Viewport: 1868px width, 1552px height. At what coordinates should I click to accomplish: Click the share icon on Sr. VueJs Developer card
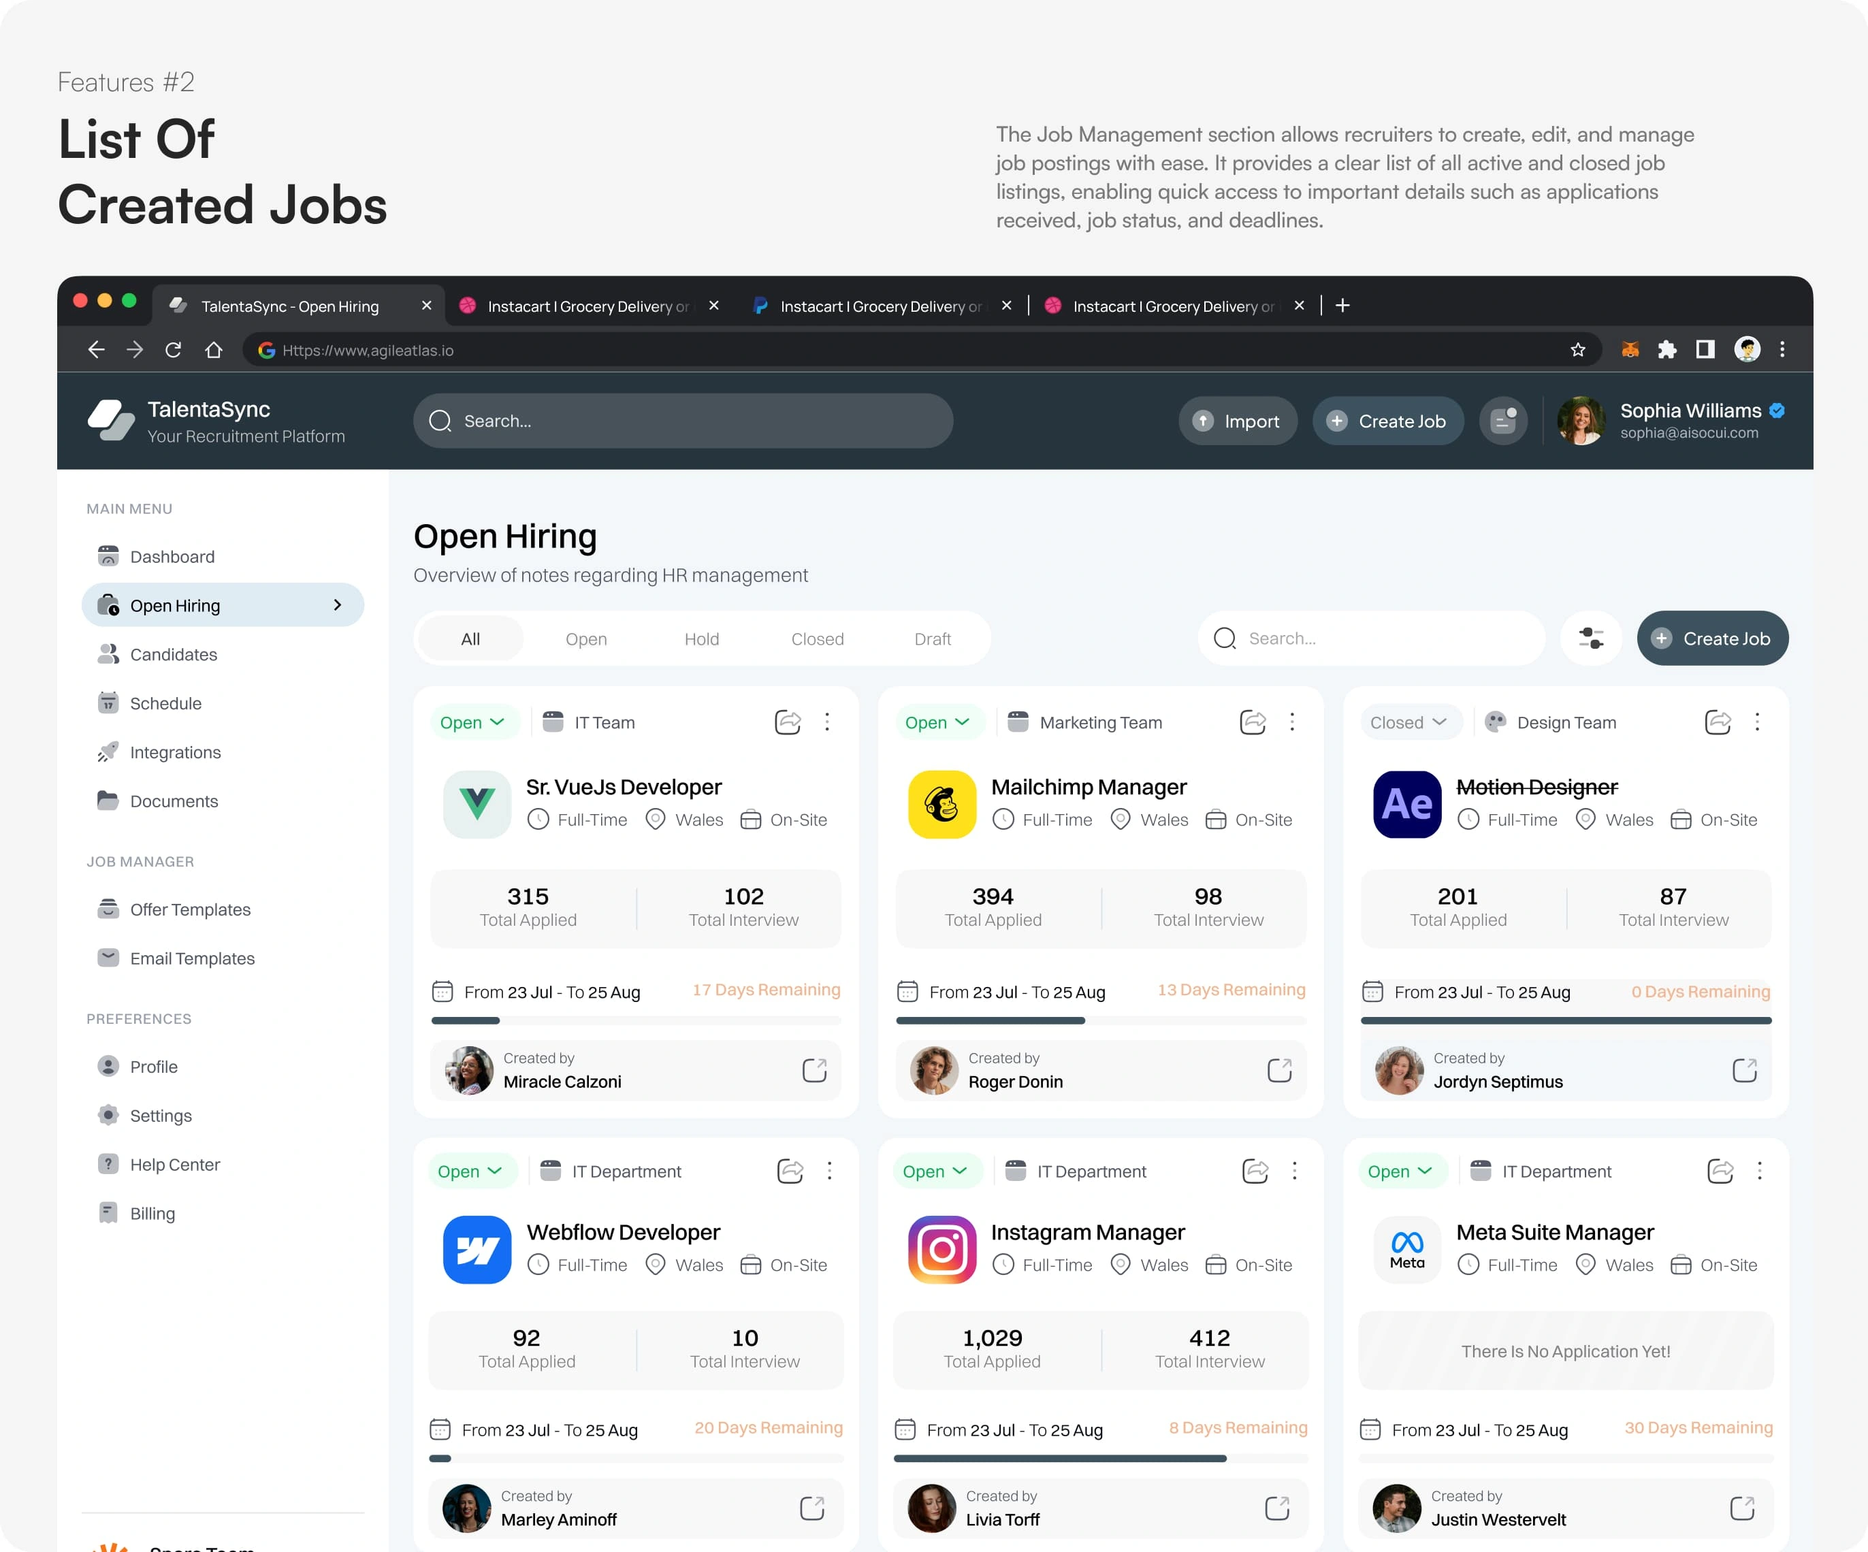pyautogui.click(x=788, y=722)
